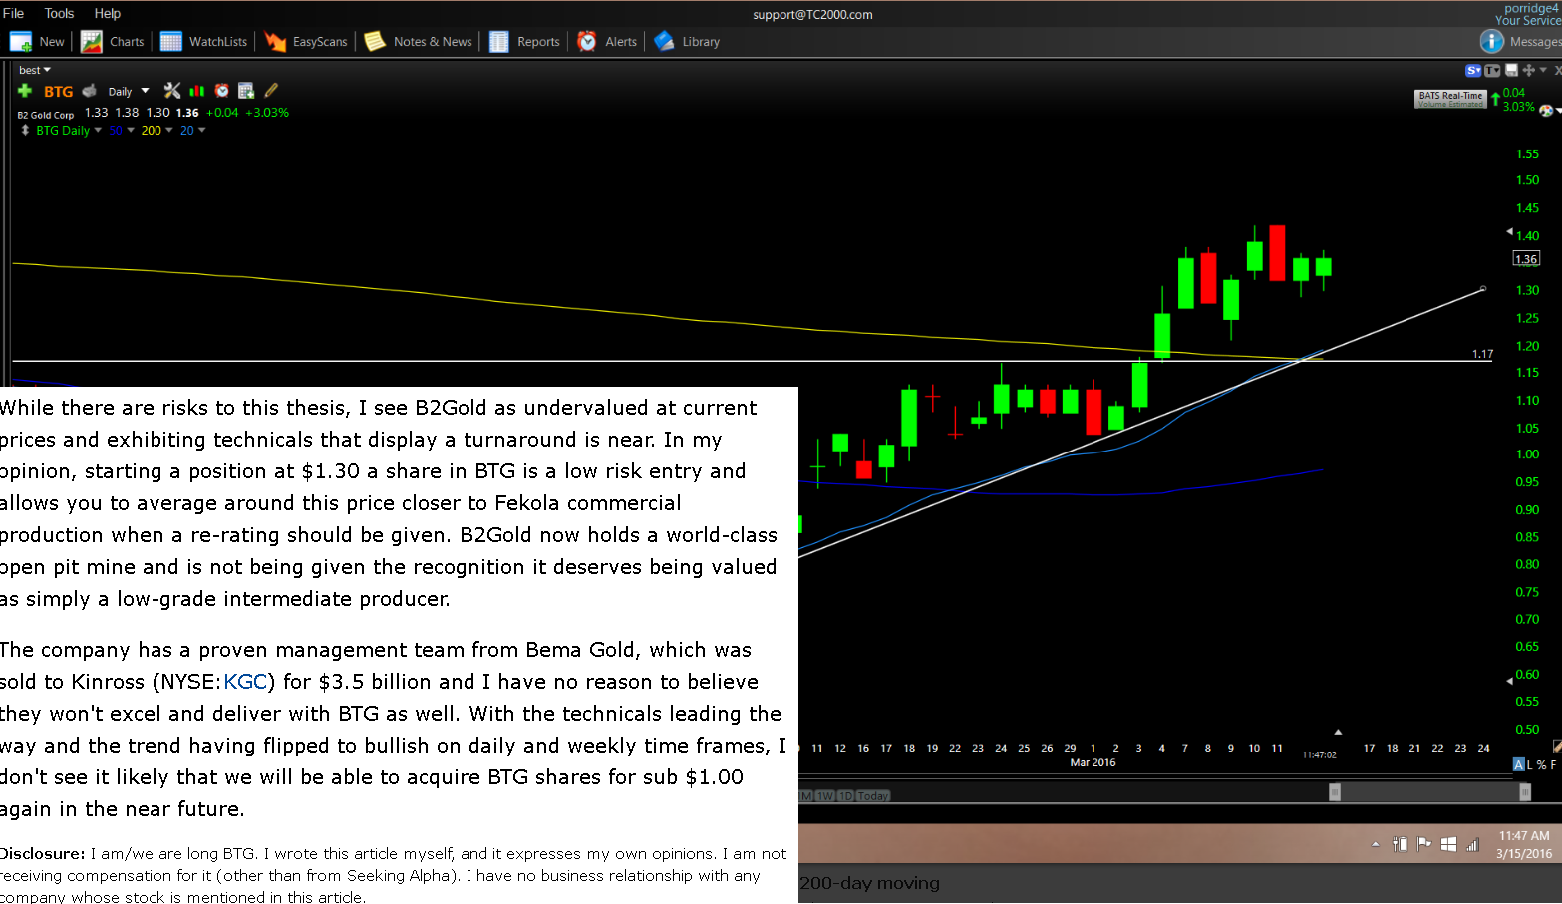Toggle the F scale option
1562x904 pixels.
1553,765
